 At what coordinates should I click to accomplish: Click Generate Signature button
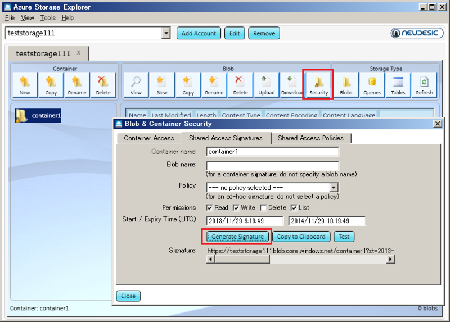[x=237, y=237]
